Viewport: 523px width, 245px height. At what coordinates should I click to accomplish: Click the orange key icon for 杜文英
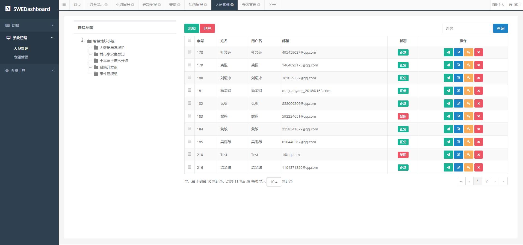click(468, 52)
